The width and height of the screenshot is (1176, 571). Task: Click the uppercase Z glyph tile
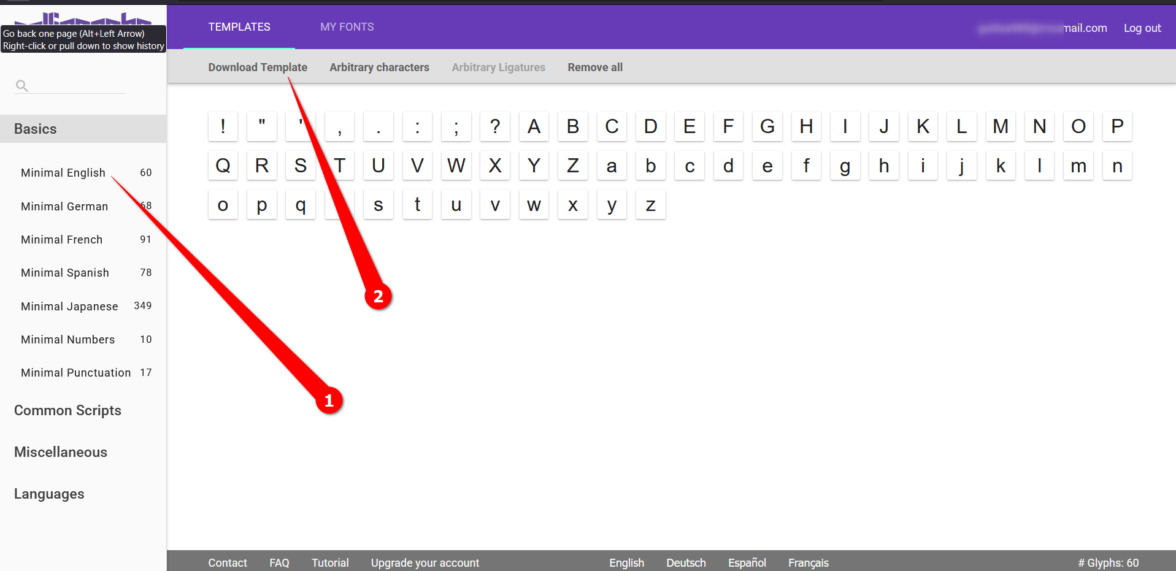click(x=573, y=166)
